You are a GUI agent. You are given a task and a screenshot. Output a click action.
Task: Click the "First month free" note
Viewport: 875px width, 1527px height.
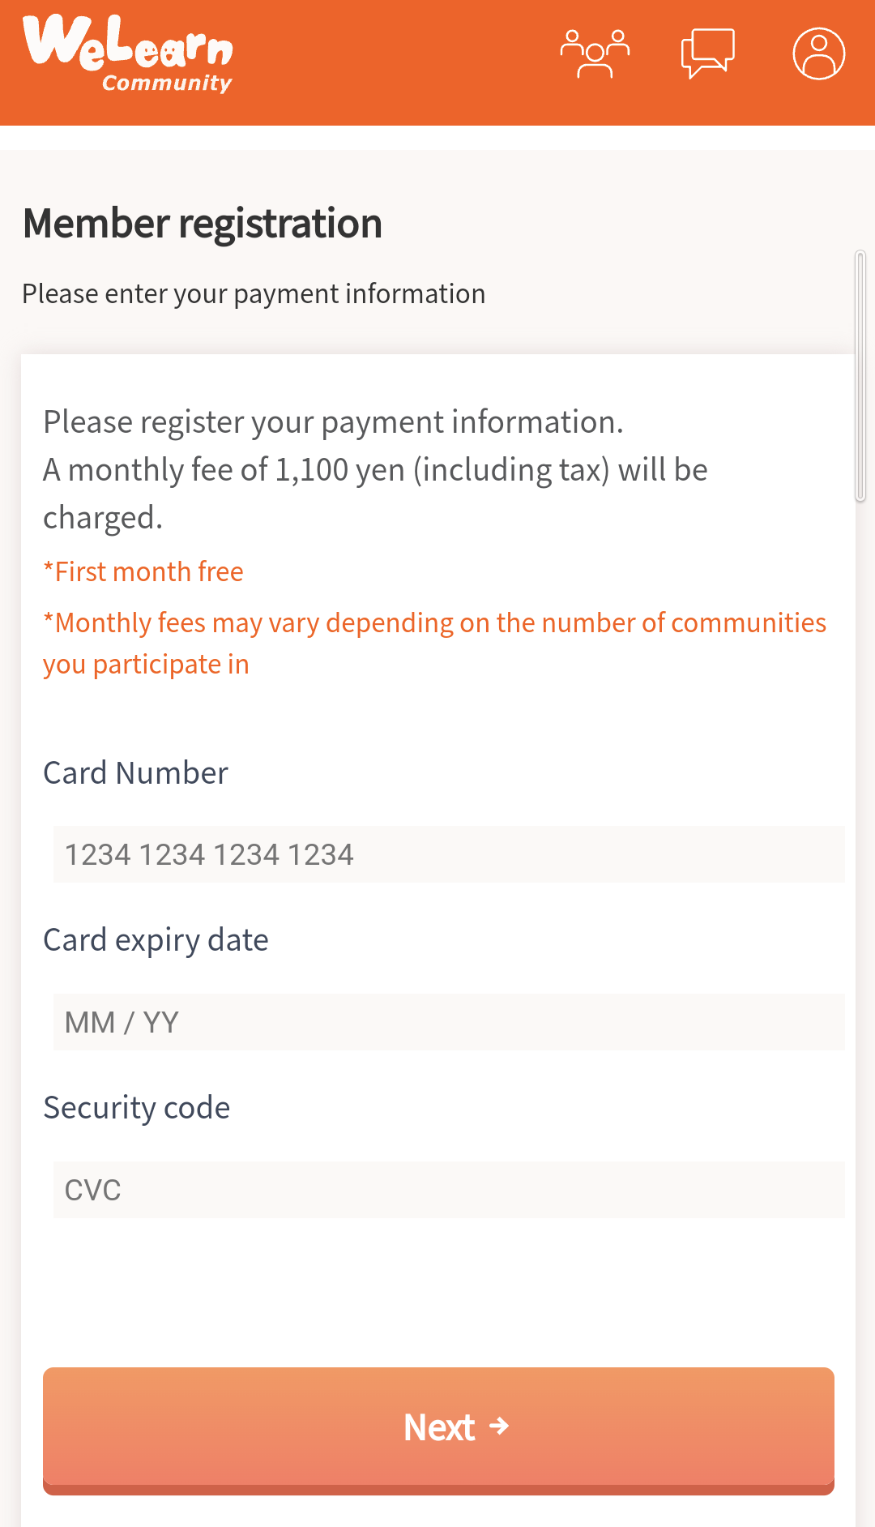pyautogui.click(x=143, y=572)
